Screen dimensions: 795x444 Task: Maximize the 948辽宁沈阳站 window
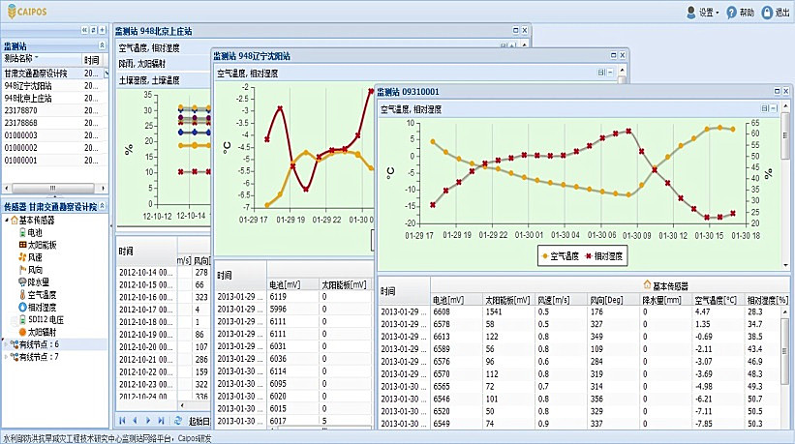tap(614, 55)
